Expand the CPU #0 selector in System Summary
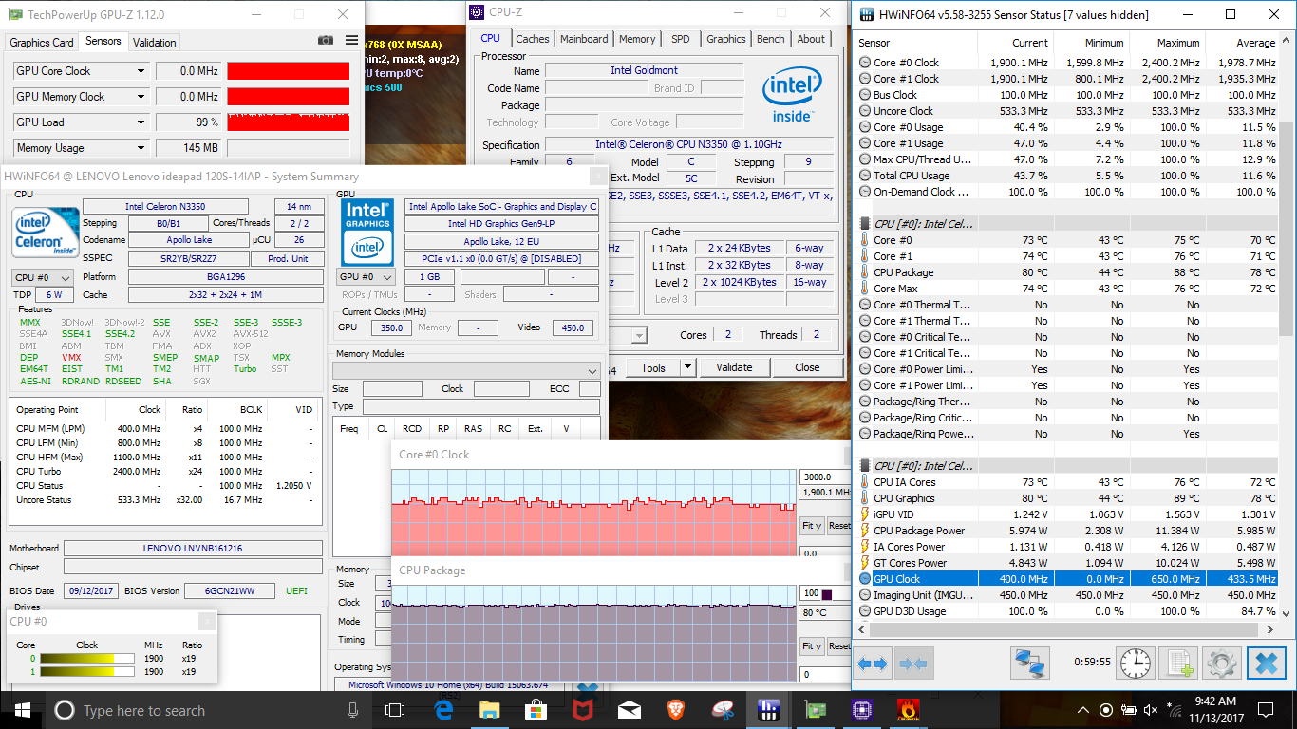This screenshot has height=729, width=1297. pyautogui.click(x=43, y=277)
